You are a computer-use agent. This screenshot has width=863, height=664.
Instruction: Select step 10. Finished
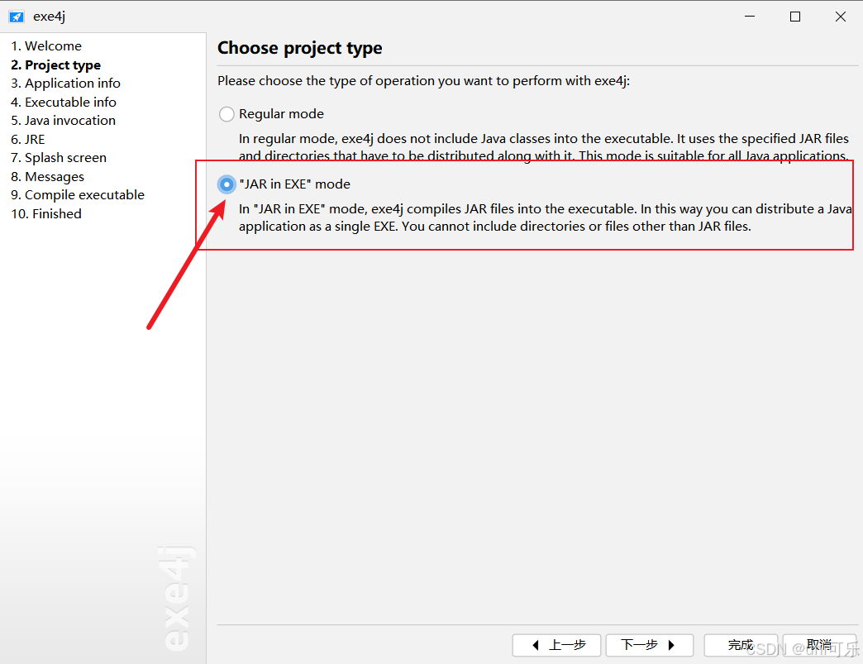tap(46, 213)
